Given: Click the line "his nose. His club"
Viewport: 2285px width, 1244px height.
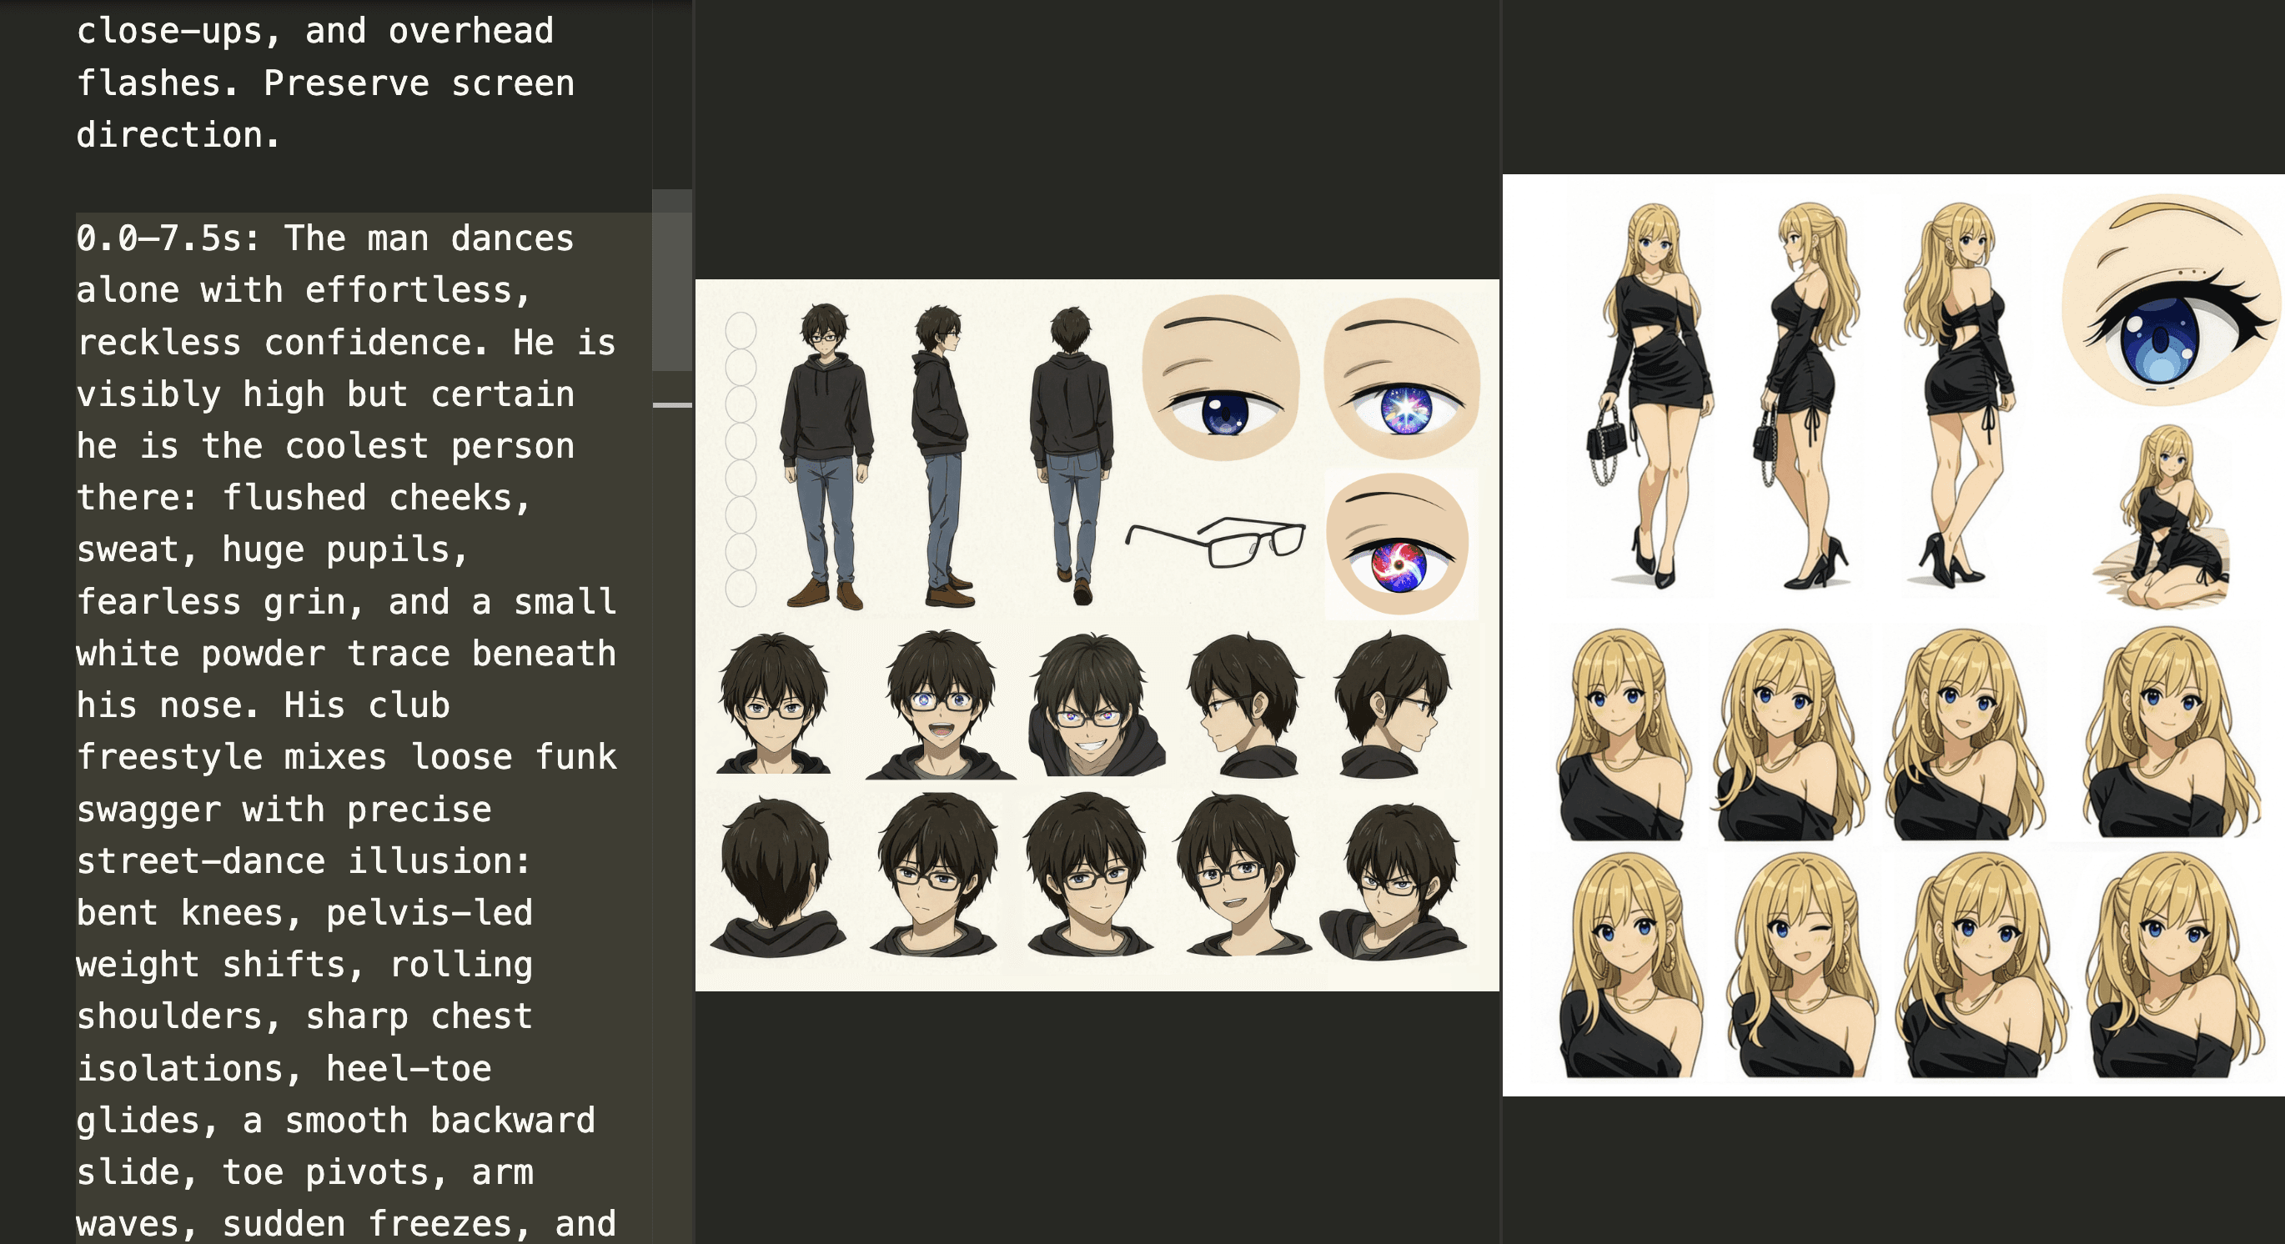Looking at the screenshot, I should 264,705.
